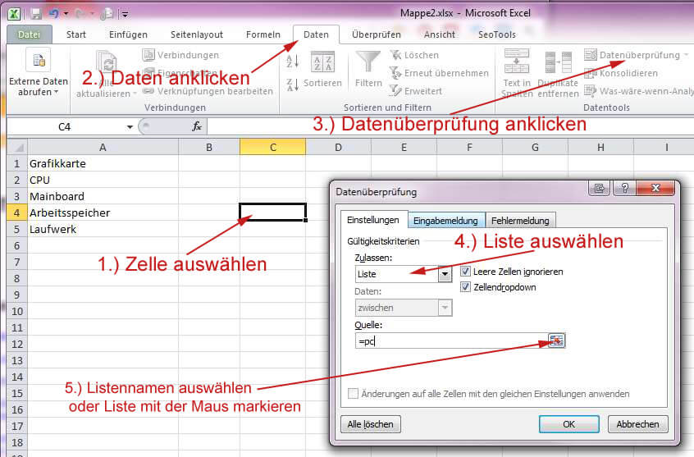Image resolution: width=694 pixels, height=457 pixels.
Task: Click Erneut übernehmen filter icon
Action: click(x=395, y=73)
